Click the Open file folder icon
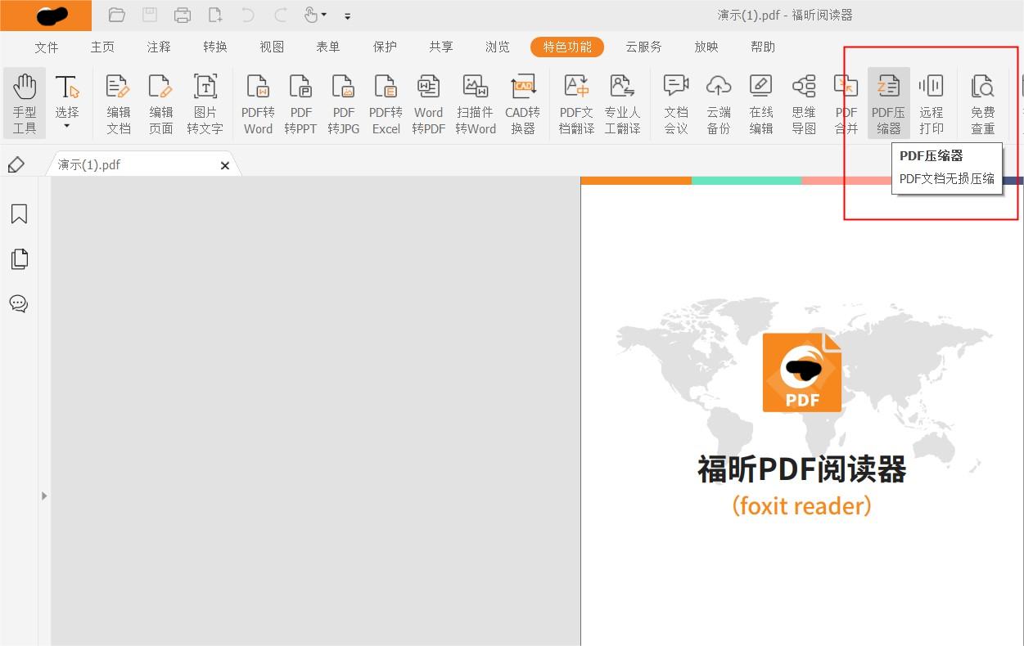Image resolution: width=1024 pixels, height=646 pixels. coord(116,15)
